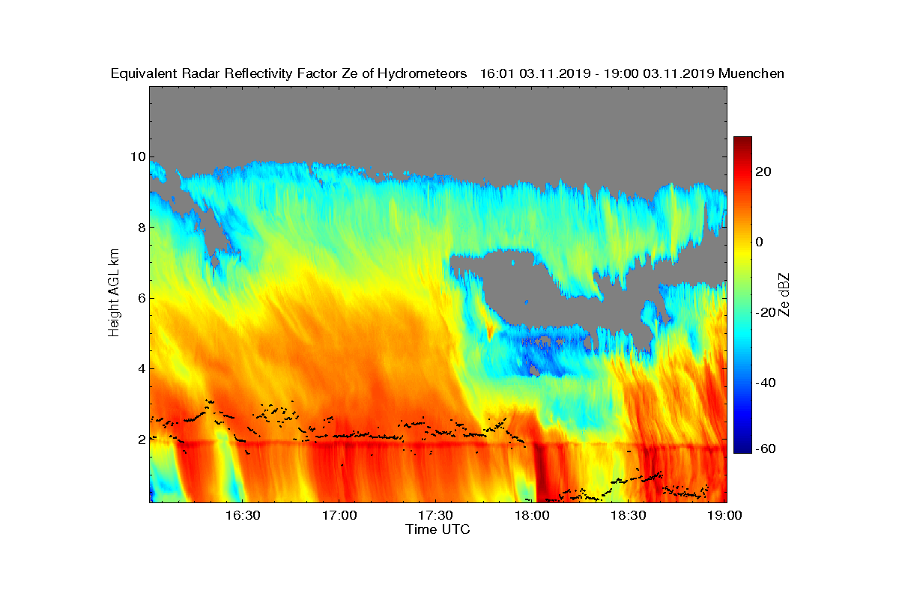Image resolution: width=899 pixels, height=599 pixels.
Task: Click the '17:00' time tick label
Action: coord(339,516)
